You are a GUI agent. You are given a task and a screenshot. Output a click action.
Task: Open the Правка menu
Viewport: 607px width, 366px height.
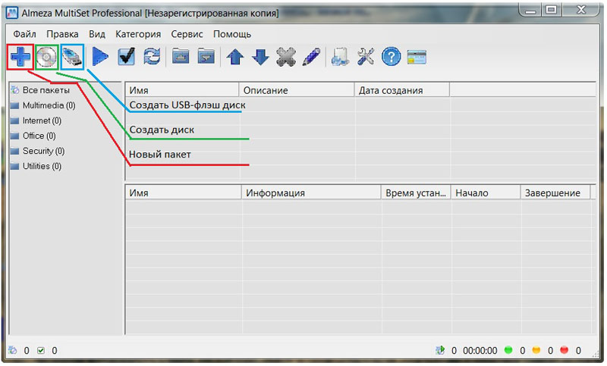pyautogui.click(x=62, y=34)
